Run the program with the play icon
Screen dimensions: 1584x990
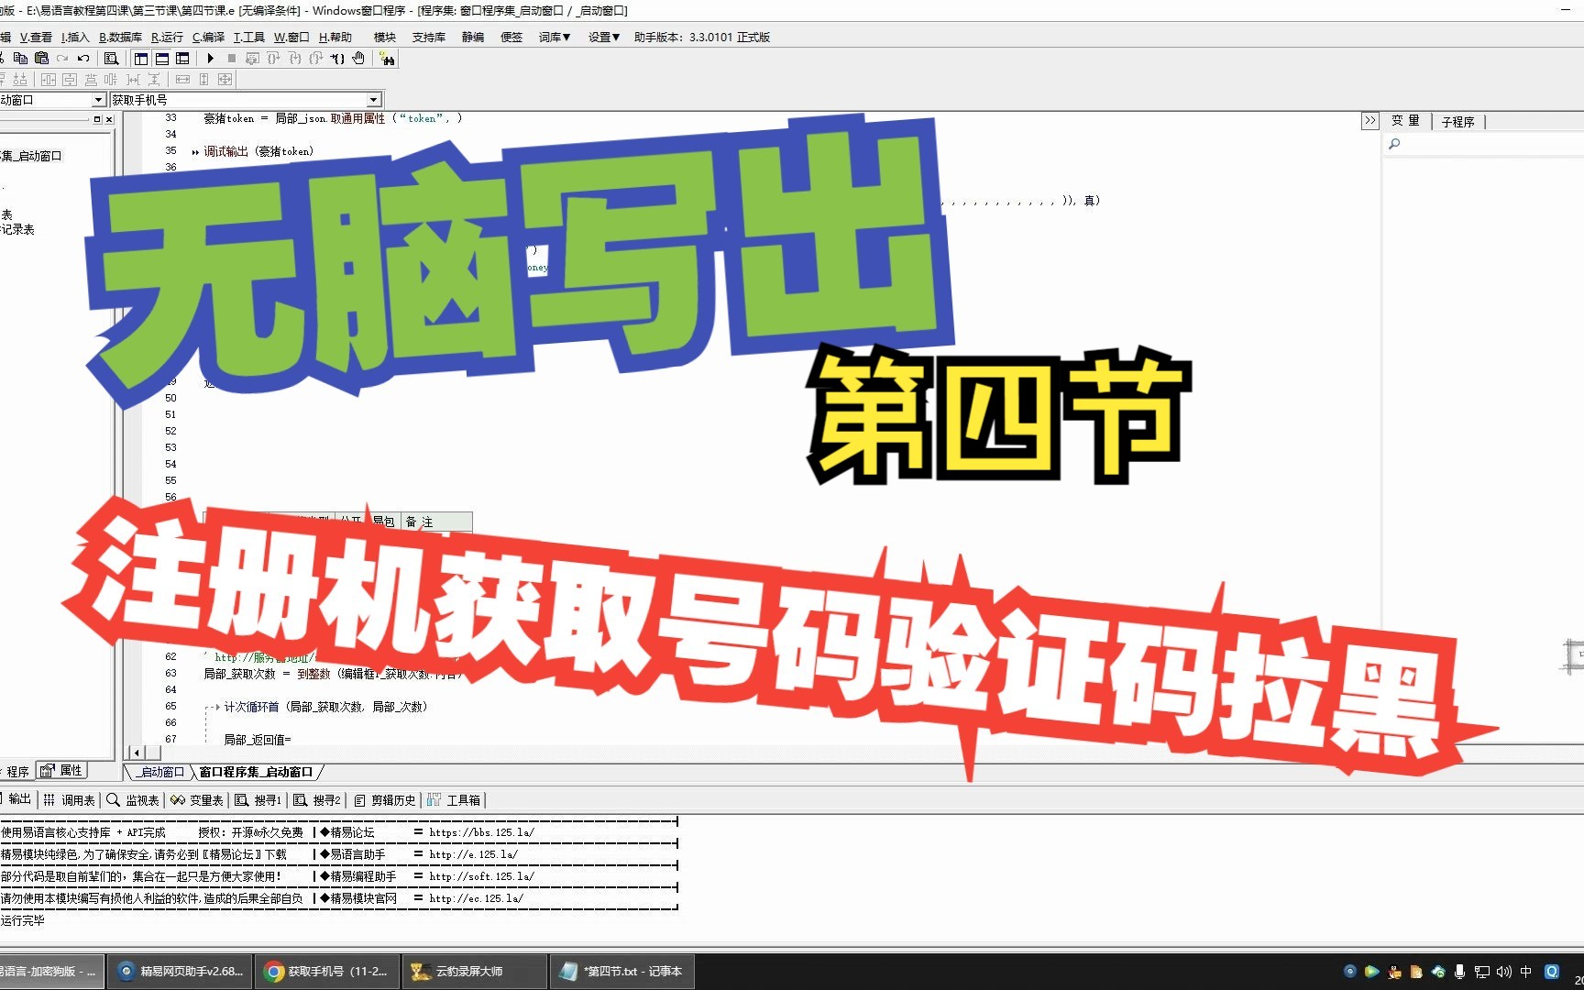(210, 59)
